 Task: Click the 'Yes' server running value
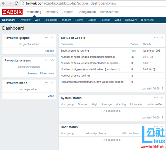point(133,51)
